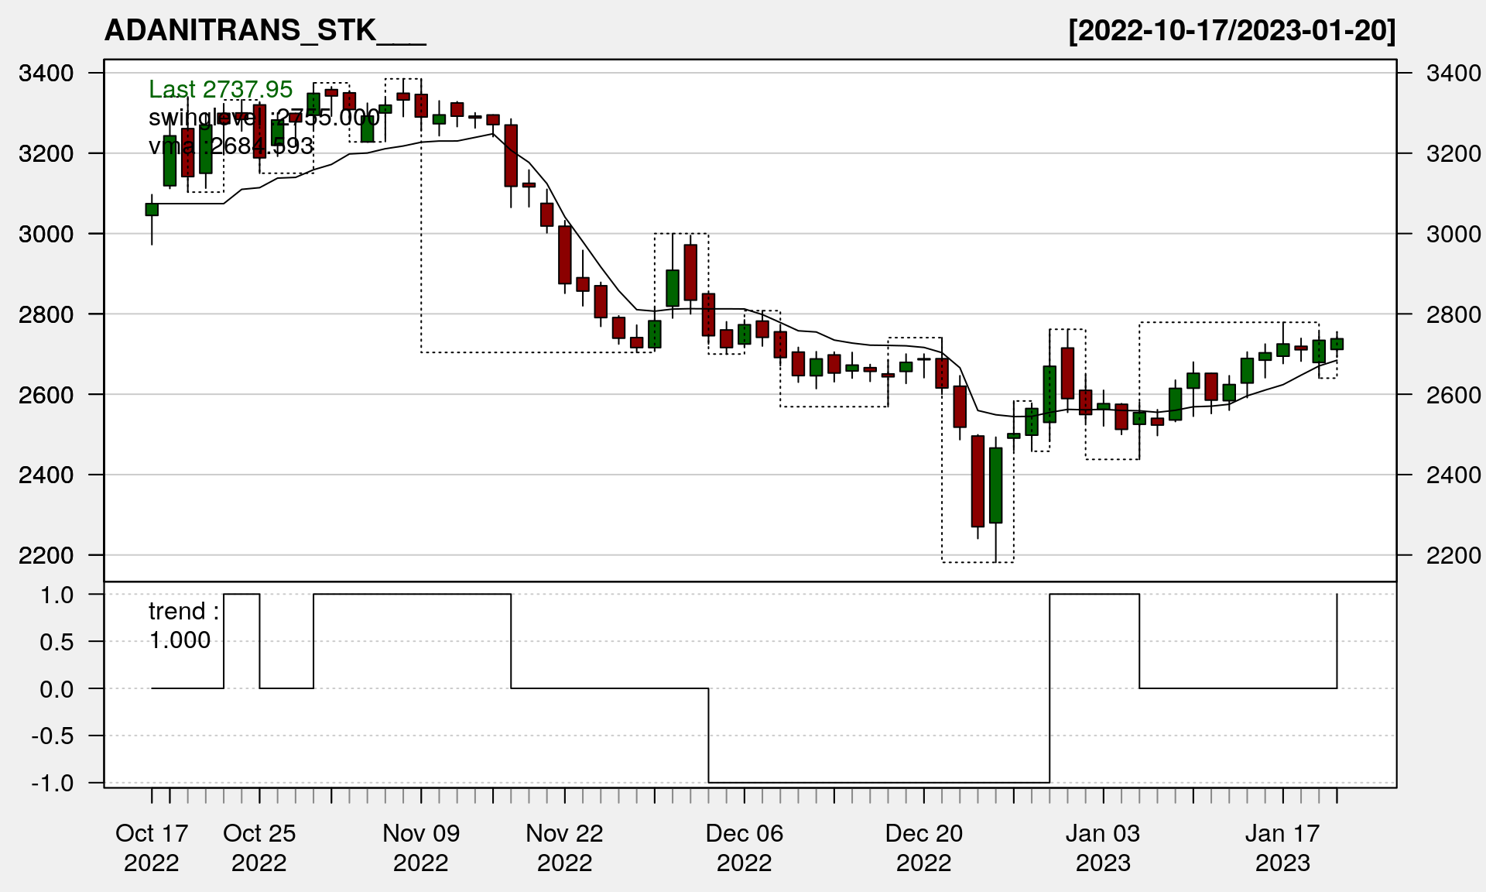Image resolution: width=1486 pixels, height=892 pixels.
Task: Click the last green candle on the chart
Action: tap(1337, 344)
